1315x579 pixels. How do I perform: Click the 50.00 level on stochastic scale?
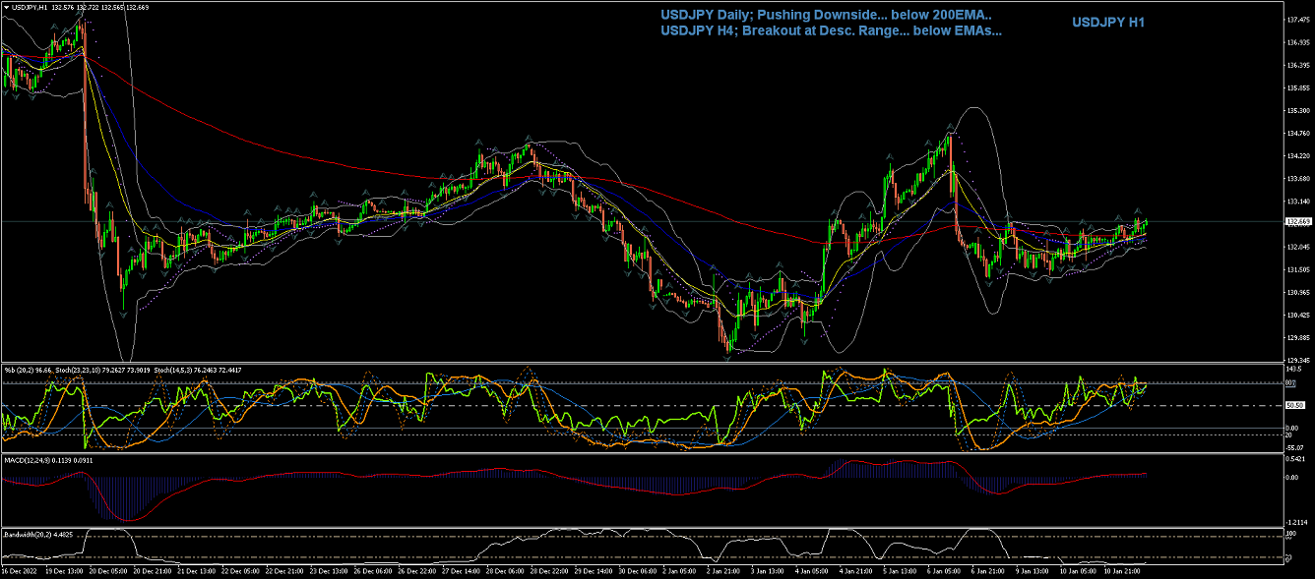coord(1296,405)
